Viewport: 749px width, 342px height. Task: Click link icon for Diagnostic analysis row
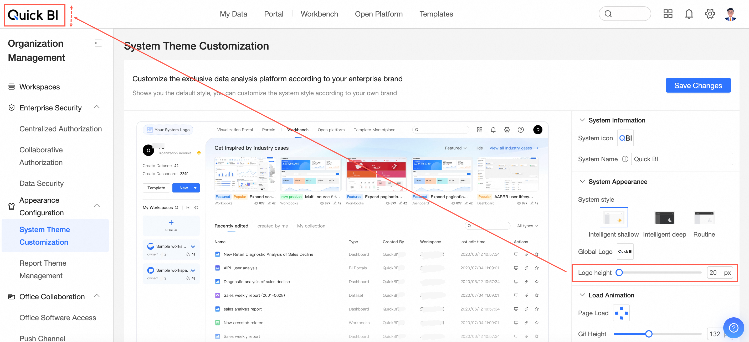(x=526, y=281)
